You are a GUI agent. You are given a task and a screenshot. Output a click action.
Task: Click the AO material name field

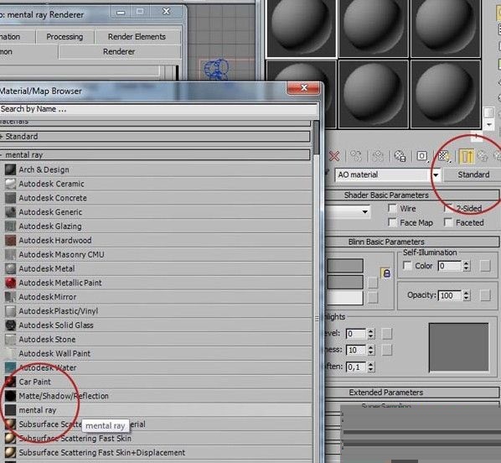pos(383,174)
